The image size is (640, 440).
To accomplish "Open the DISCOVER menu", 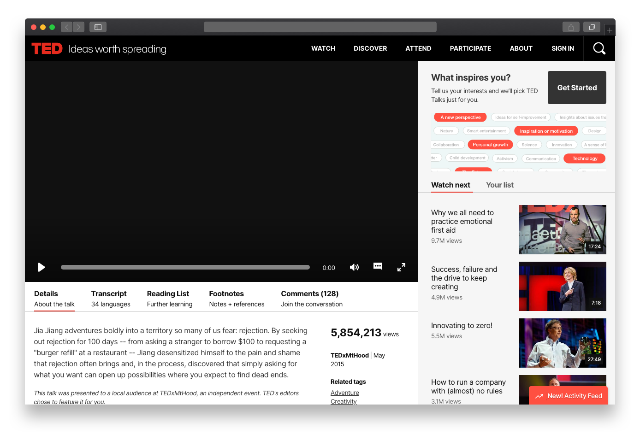I will [x=370, y=48].
